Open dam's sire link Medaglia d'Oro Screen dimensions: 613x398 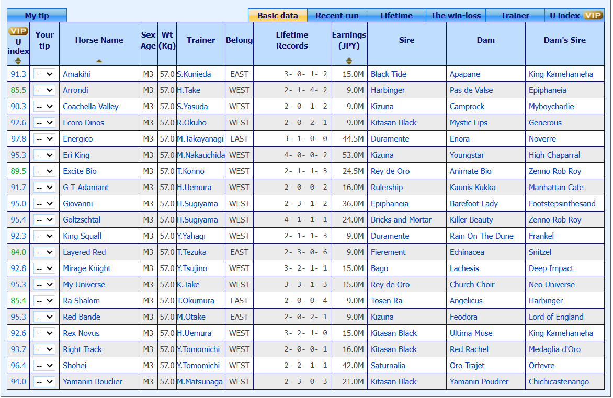(x=555, y=349)
